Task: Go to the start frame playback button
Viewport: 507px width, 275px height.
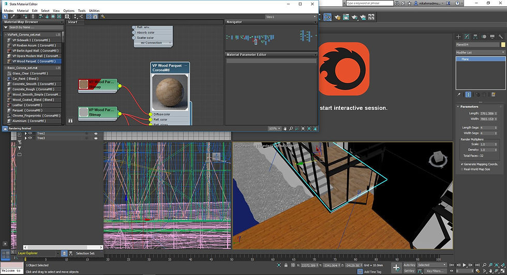Action: pyautogui.click(x=452, y=265)
